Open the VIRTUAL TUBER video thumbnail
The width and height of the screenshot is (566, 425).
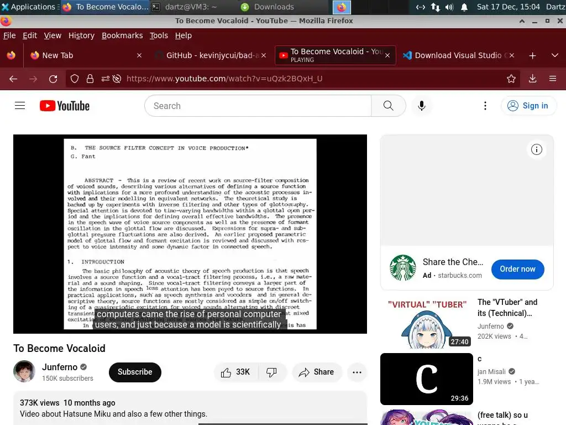(427, 323)
